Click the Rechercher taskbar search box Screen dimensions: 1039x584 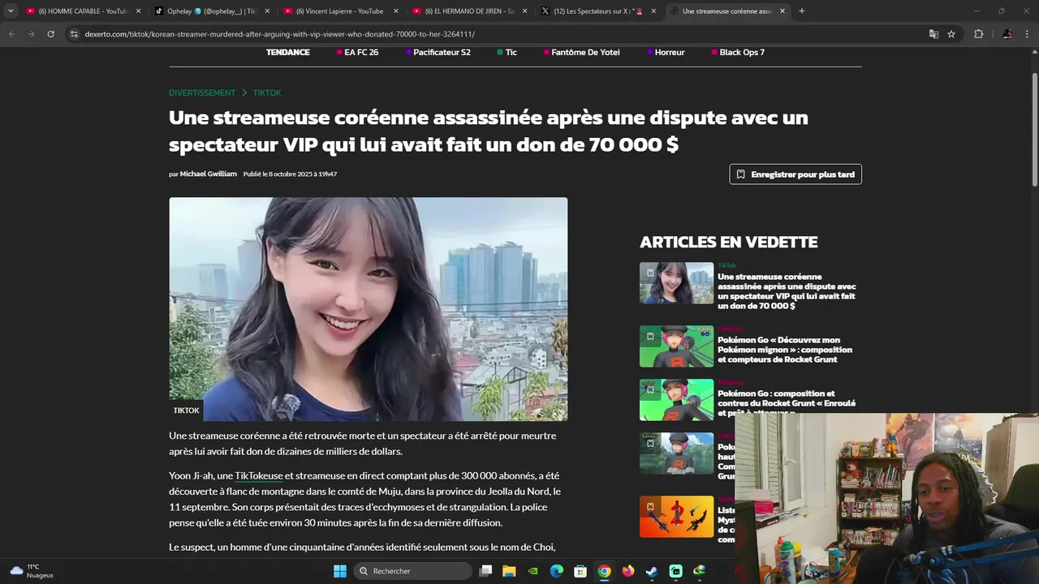pos(413,571)
